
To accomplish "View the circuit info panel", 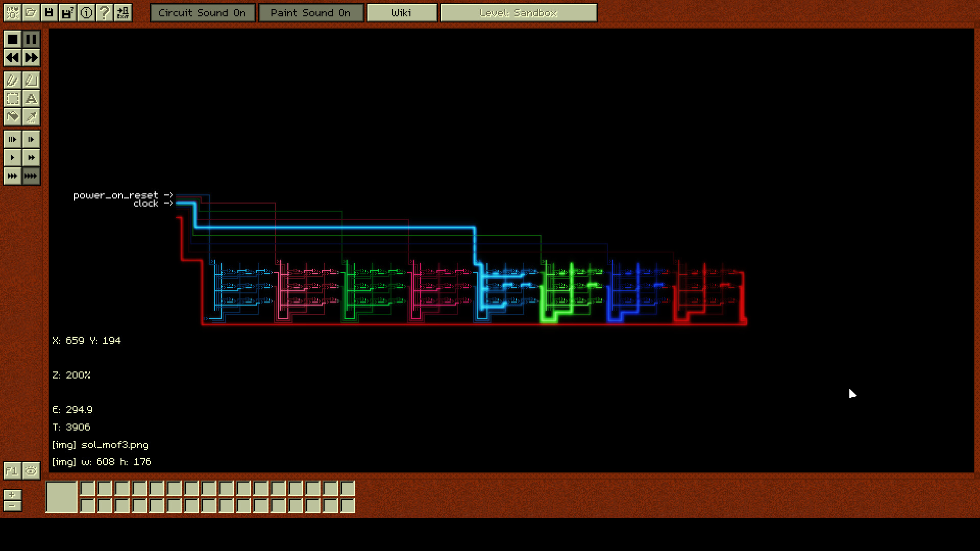I will pyautogui.click(x=86, y=13).
